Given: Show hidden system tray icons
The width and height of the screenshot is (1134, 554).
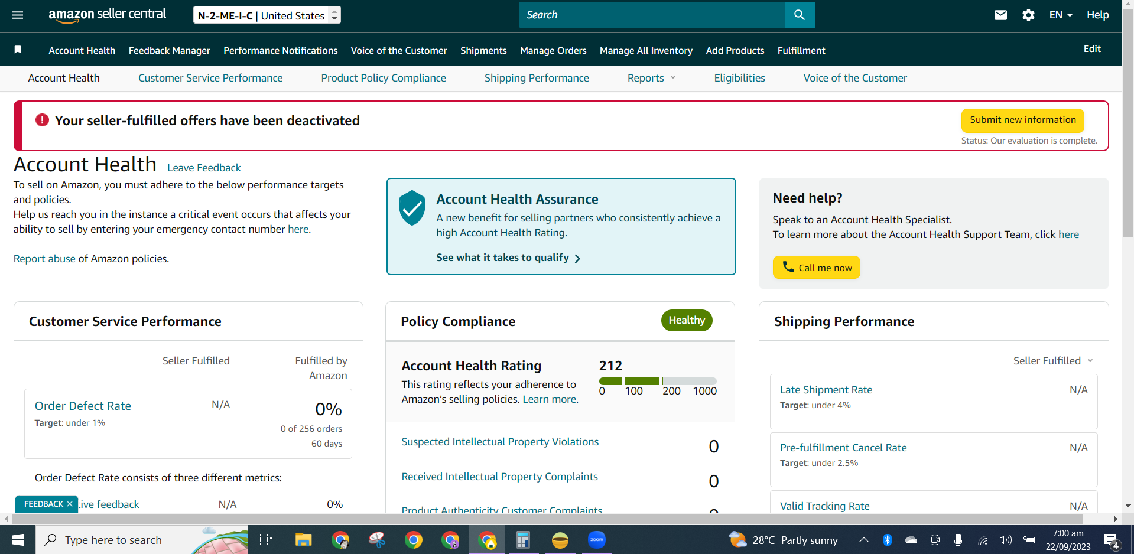Looking at the screenshot, I should tap(863, 540).
